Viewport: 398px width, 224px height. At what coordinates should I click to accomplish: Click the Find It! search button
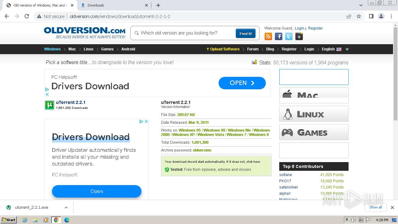coord(246,33)
